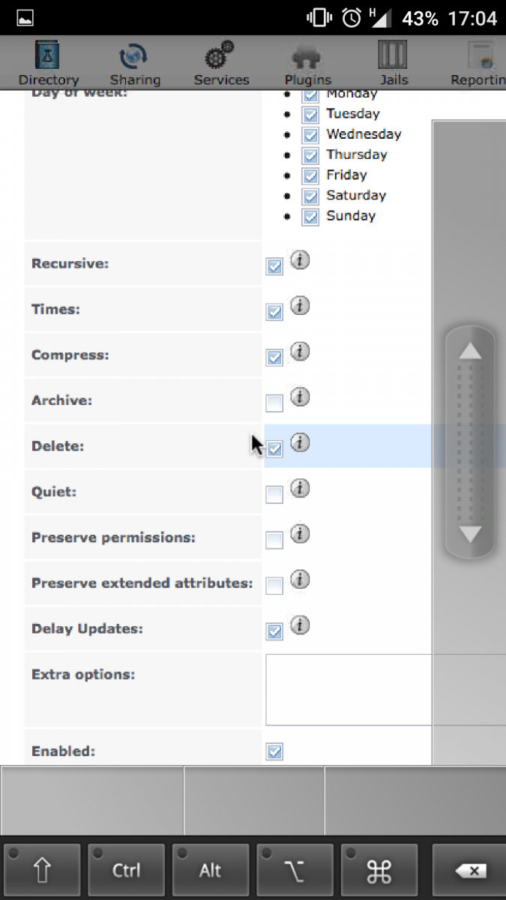Open the Plugins puzzle icon
506x900 pixels.
tap(307, 56)
